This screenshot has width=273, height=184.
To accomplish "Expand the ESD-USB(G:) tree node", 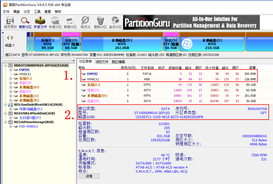I will point(11,126).
